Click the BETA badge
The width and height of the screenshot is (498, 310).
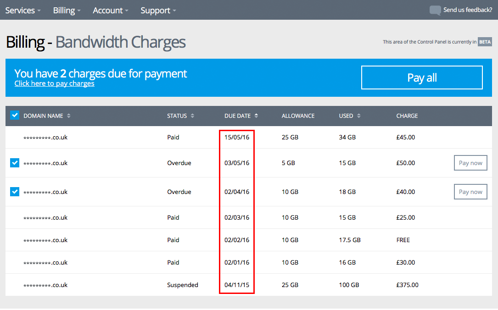tap(485, 42)
